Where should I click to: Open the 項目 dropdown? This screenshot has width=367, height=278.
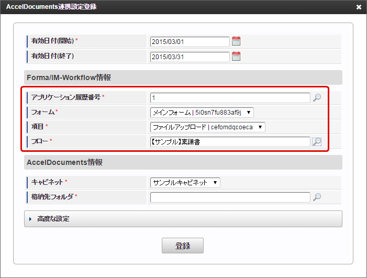[208, 127]
